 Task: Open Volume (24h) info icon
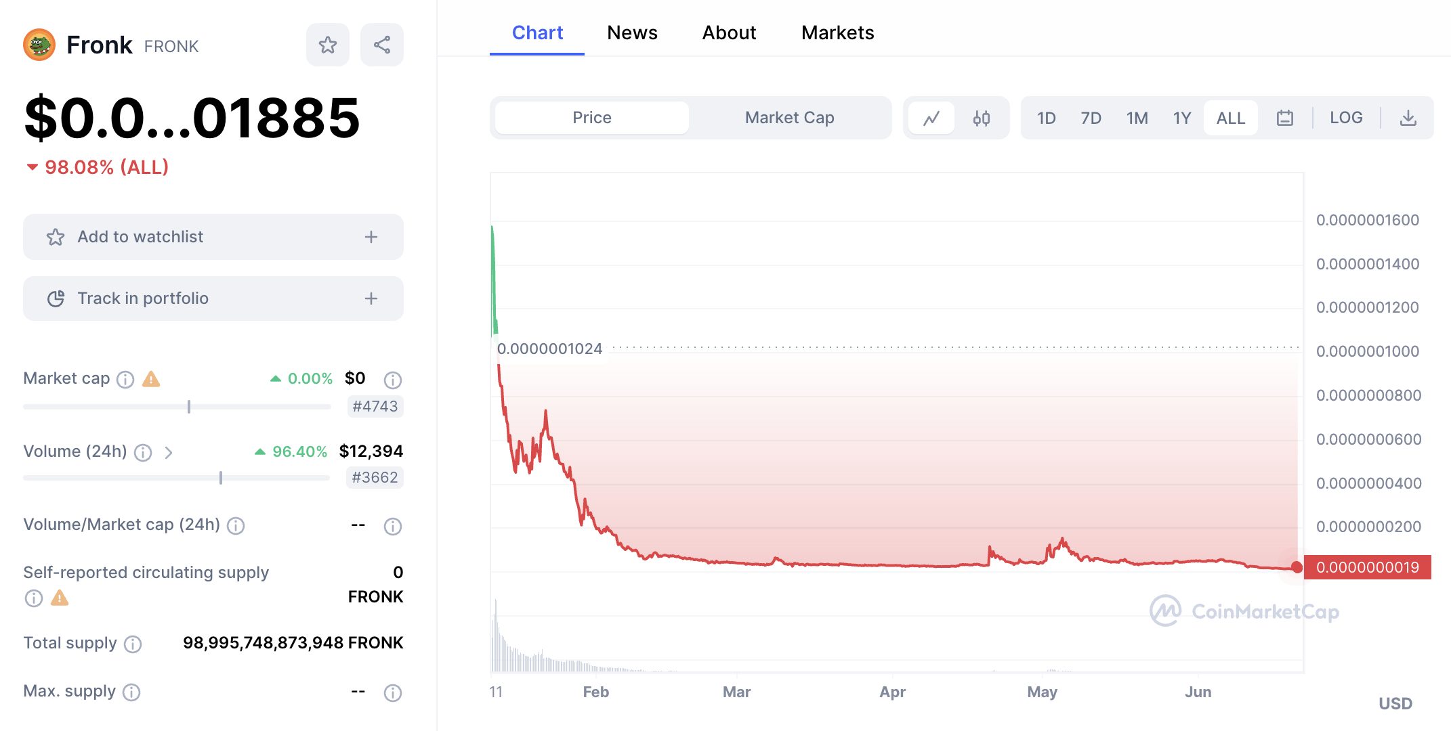143,452
